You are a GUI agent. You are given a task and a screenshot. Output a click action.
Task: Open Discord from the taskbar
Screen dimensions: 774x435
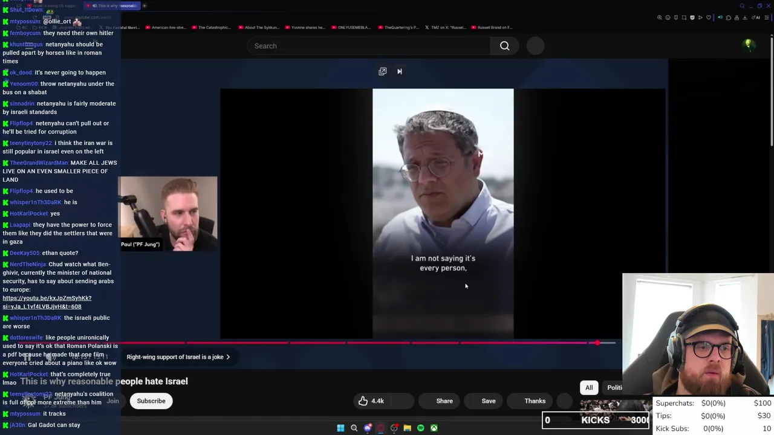click(367, 428)
